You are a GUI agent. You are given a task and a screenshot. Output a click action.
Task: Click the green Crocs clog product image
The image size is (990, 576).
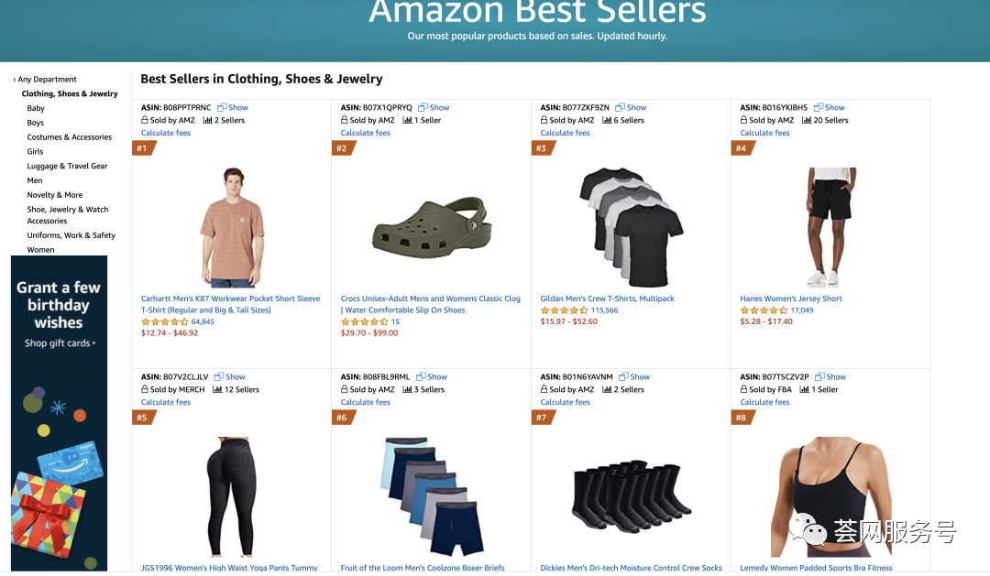coord(431,227)
